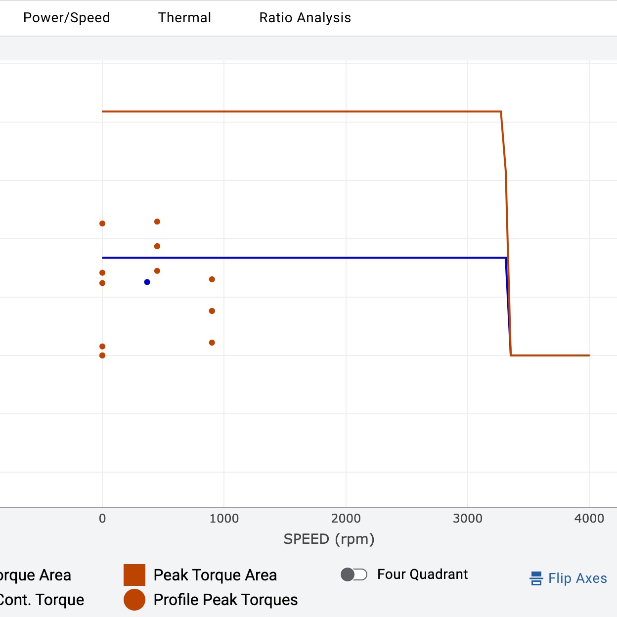
Task: Open the Thermal tab
Action: coord(184,18)
